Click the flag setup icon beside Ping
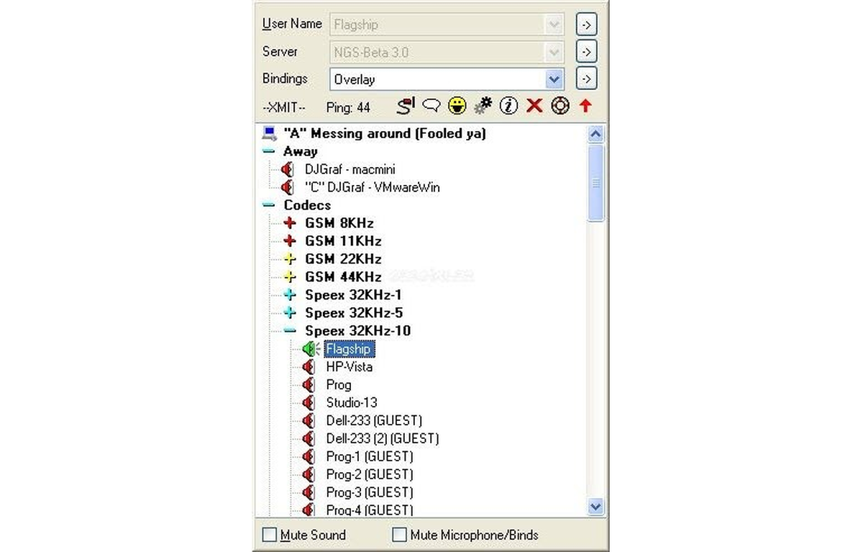The width and height of the screenshot is (863, 552). (406, 106)
